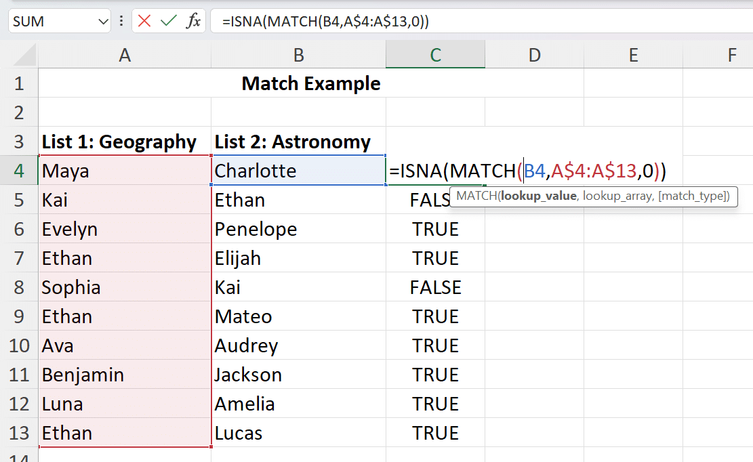Click the Mateo cell

[298, 316]
